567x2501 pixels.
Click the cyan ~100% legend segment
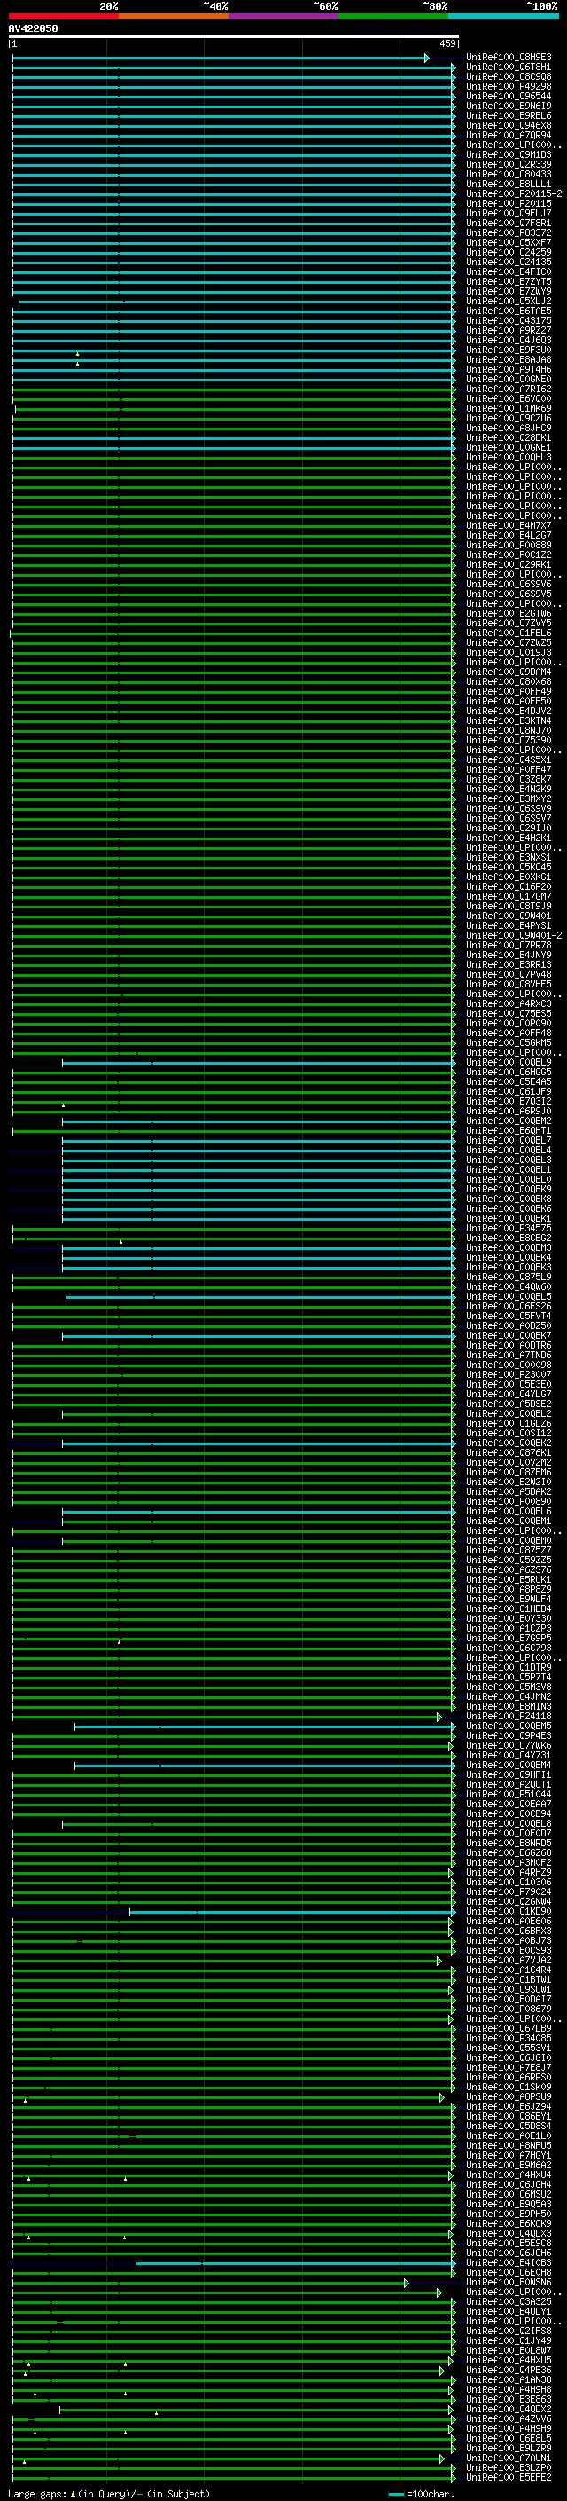503,16
